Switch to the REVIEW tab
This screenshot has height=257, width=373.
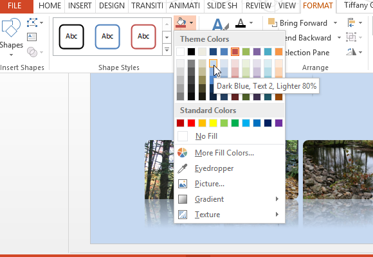[x=259, y=6]
